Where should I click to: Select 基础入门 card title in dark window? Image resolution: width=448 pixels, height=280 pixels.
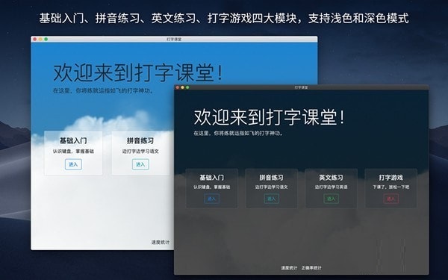pyautogui.click(x=212, y=178)
